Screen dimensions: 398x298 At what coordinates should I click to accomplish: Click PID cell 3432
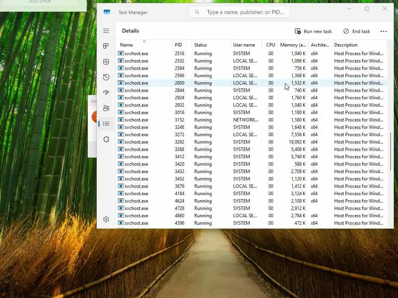click(x=180, y=171)
